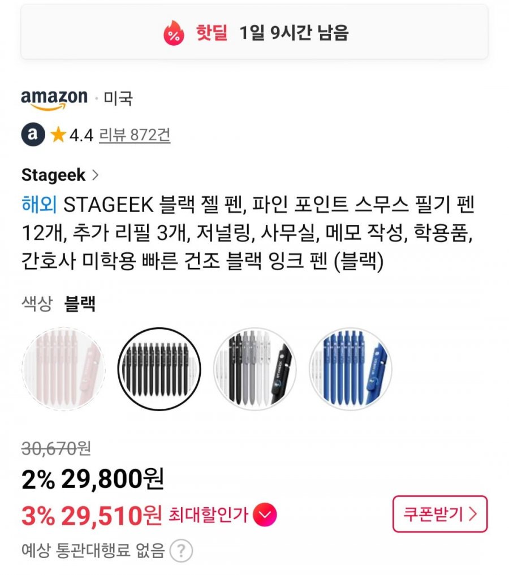Screen dimensions: 509x575
Task: Click the 쿠폰받기 coupon button
Action: point(439,514)
